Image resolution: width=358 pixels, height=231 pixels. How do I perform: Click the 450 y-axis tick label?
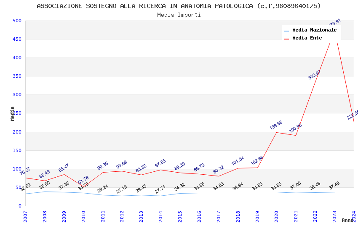pyautogui.click(x=17, y=39)
